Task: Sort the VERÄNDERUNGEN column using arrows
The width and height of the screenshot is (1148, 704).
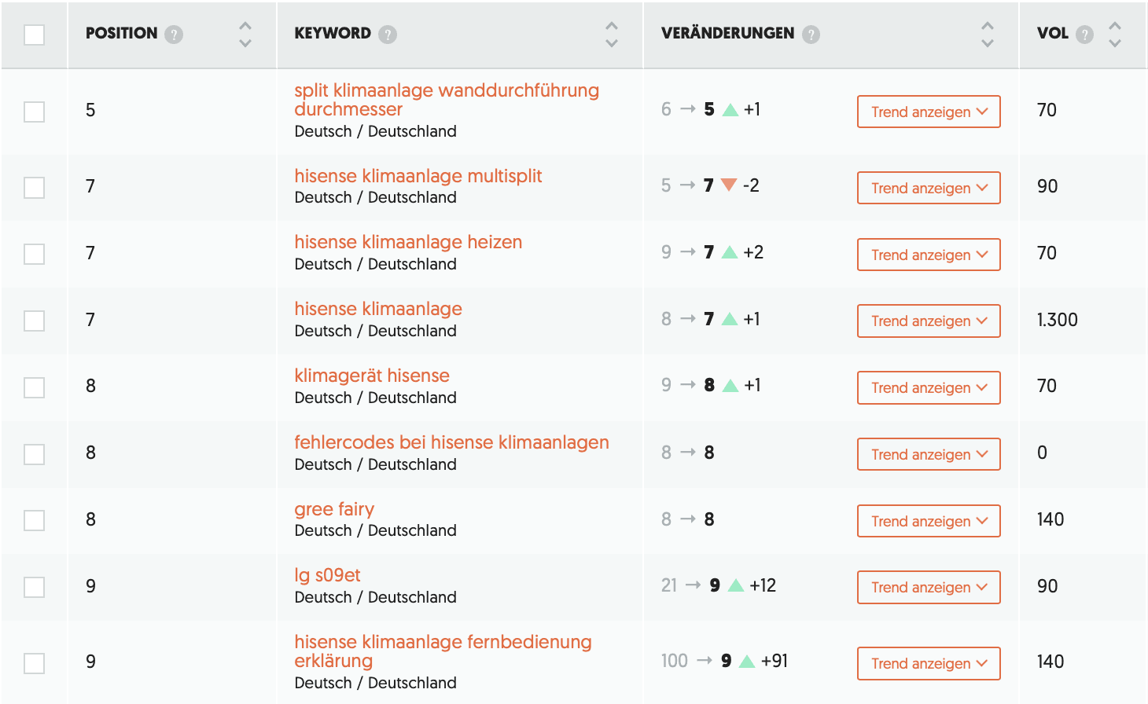Action: pyautogui.click(x=988, y=34)
